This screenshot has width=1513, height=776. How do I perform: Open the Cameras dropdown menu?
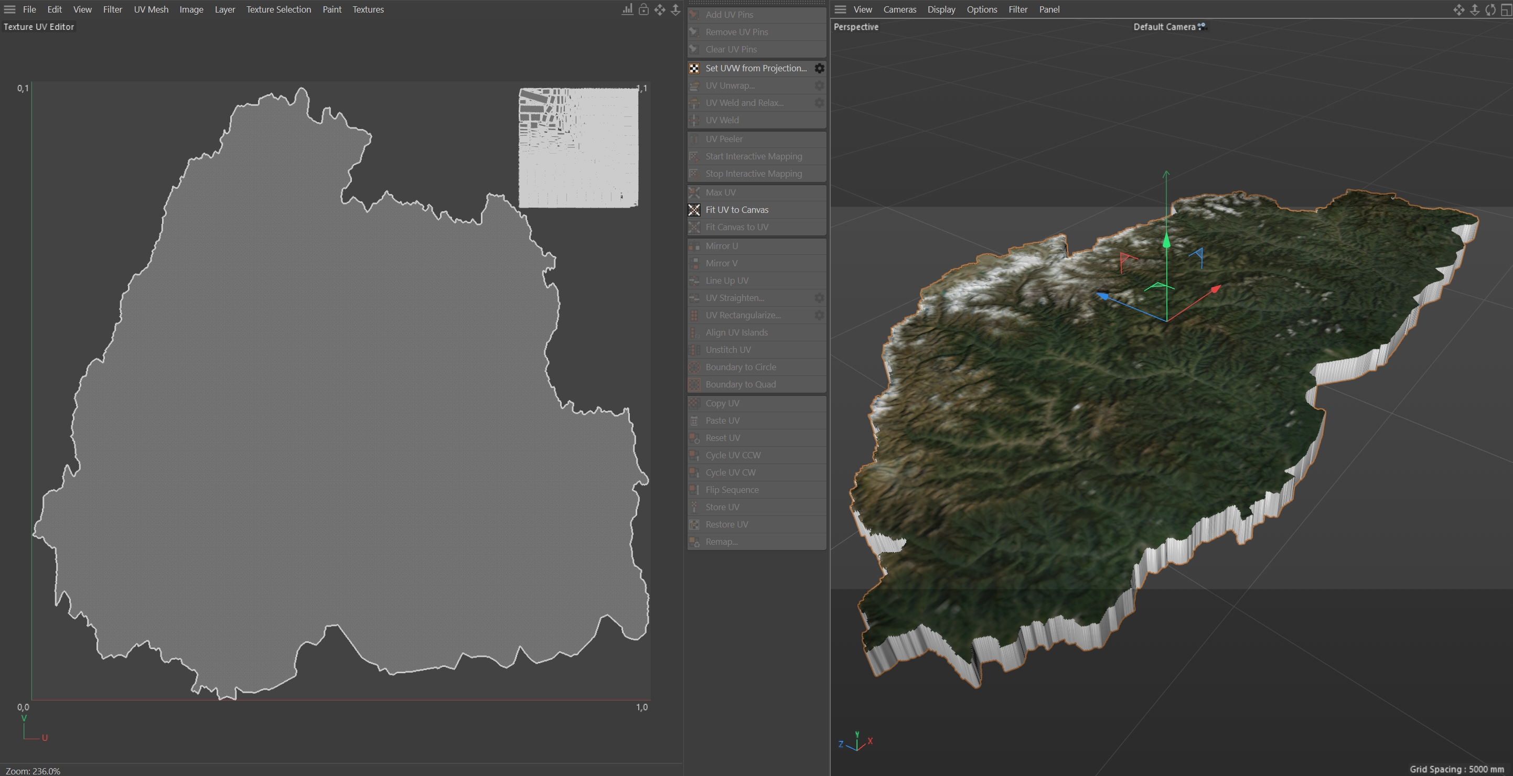click(899, 9)
